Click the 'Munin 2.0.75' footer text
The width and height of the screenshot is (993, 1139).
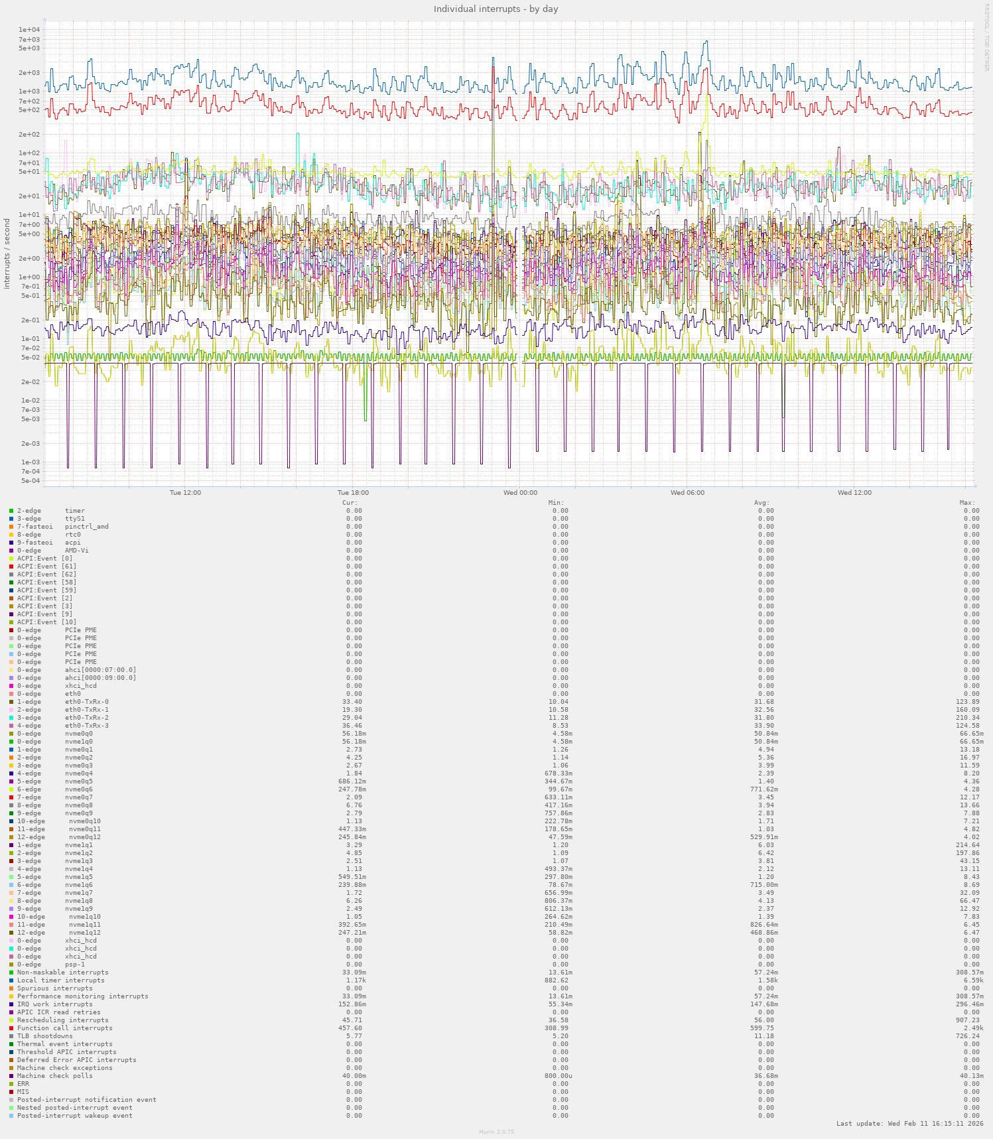(x=496, y=1132)
